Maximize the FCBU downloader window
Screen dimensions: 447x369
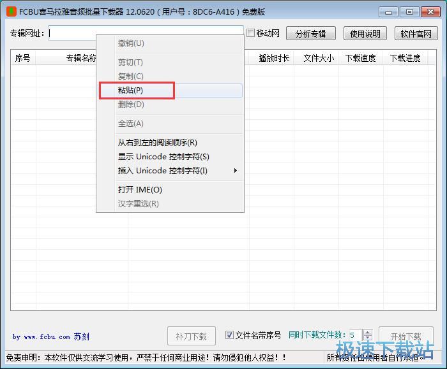409,12
